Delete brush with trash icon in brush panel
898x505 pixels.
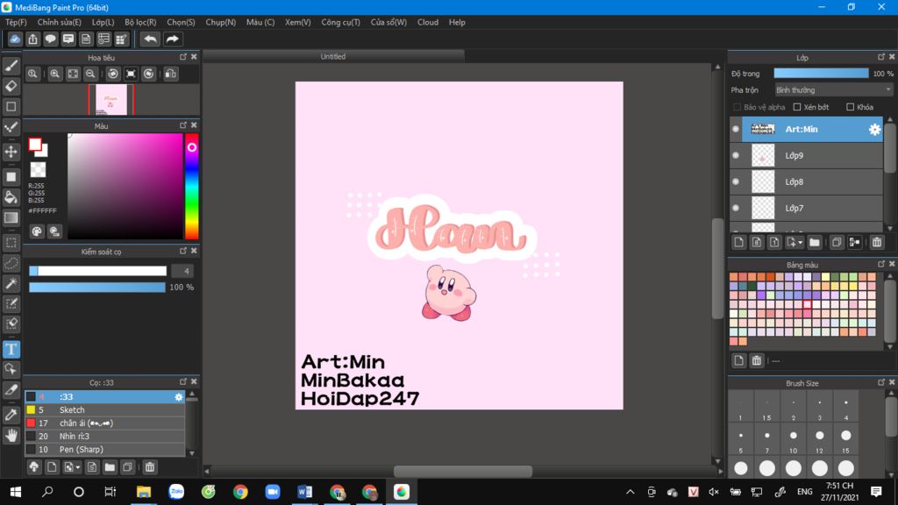tap(150, 467)
